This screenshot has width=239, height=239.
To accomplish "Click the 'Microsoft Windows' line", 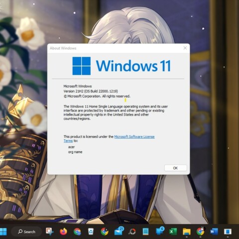I will click(78, 86).
